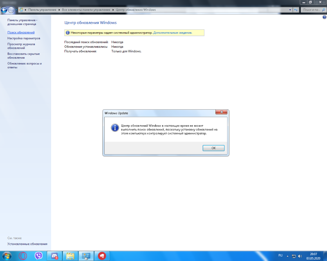Click the 'Центр обновления Windows' page heading
The image size is (327, 261).
(90, 23)
